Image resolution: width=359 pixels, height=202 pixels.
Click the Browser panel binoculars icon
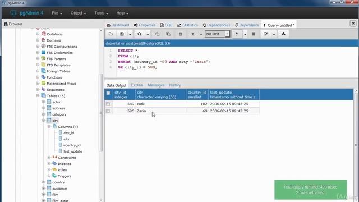click(x=6, y=24)
